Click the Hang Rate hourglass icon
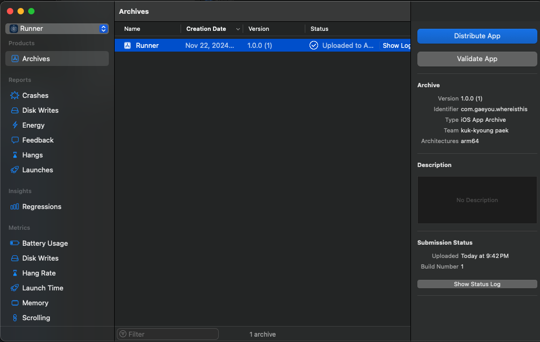The height and width of the screenshot is (342, 540). tap(15, 273)
